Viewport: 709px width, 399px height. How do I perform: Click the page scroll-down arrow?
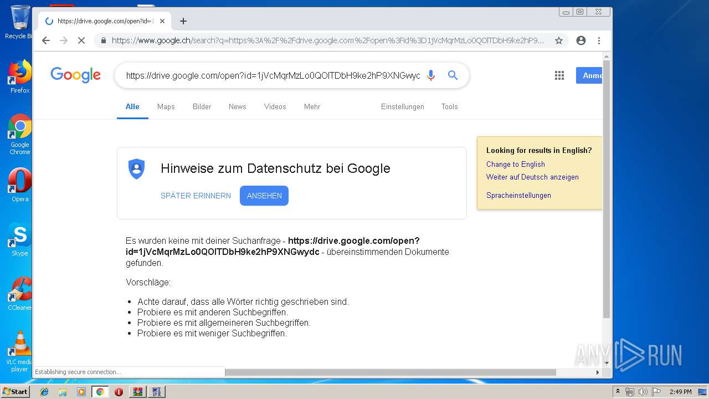coord(607,364)
